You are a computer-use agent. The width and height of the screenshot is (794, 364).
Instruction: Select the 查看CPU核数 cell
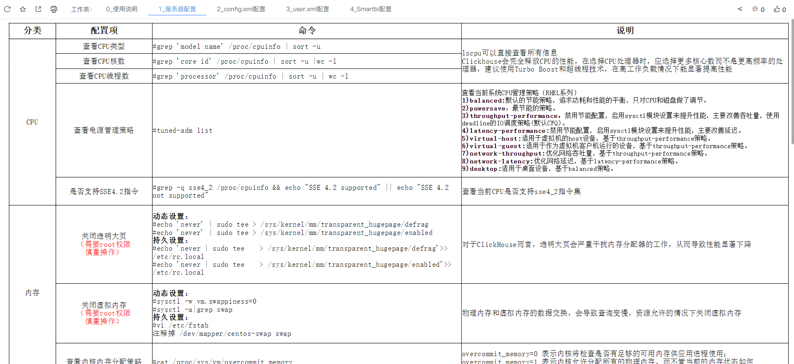(104, 61)
